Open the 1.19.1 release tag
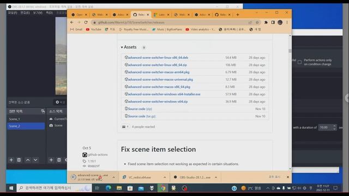 pyautogui.click(x=92, y=161)
